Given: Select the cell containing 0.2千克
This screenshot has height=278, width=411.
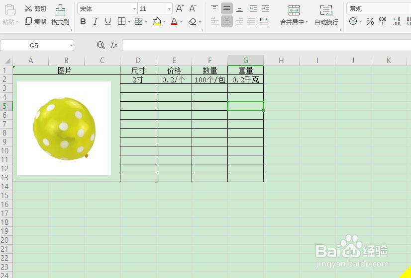Looking at the screenshot, I should tap(246, 79).
